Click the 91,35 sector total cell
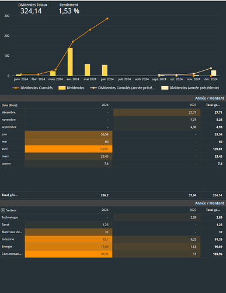This screenshot has width=226, height=293. coord(218,240)
